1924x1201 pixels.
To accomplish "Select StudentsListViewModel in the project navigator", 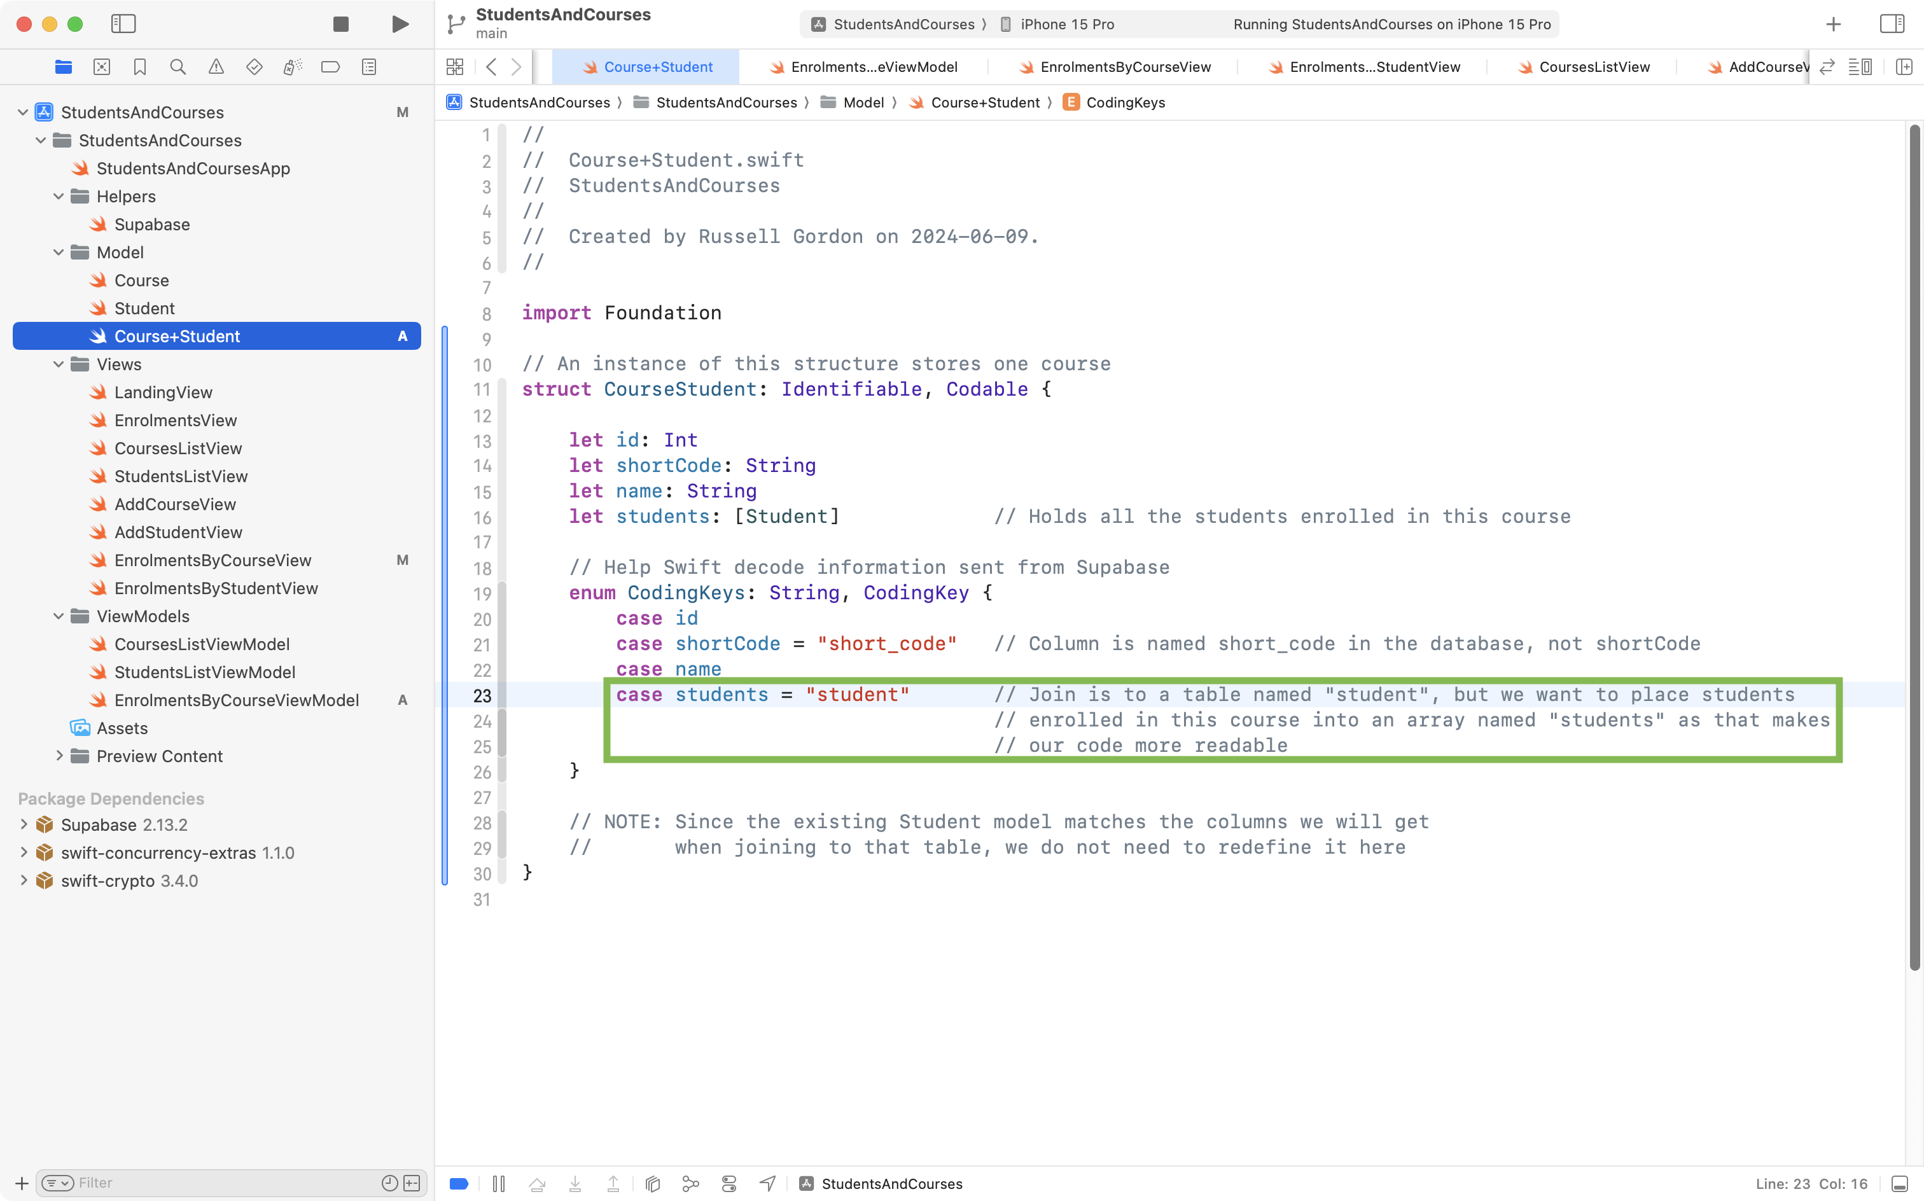I will [x=204, y=671].
